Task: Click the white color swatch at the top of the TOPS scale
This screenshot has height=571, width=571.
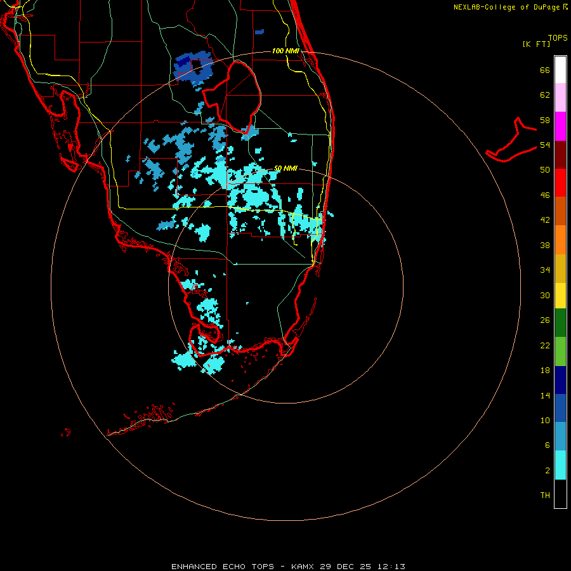Action: (560, 70)
